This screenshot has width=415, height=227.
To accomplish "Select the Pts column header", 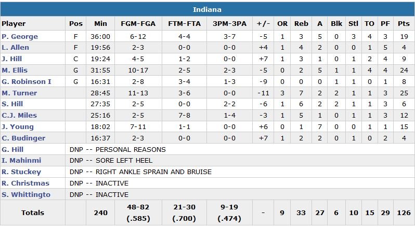I will (x=404, y=24).
